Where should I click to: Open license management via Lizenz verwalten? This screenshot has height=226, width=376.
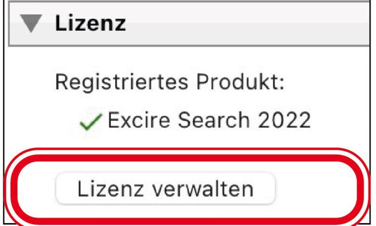pos(165,188)
